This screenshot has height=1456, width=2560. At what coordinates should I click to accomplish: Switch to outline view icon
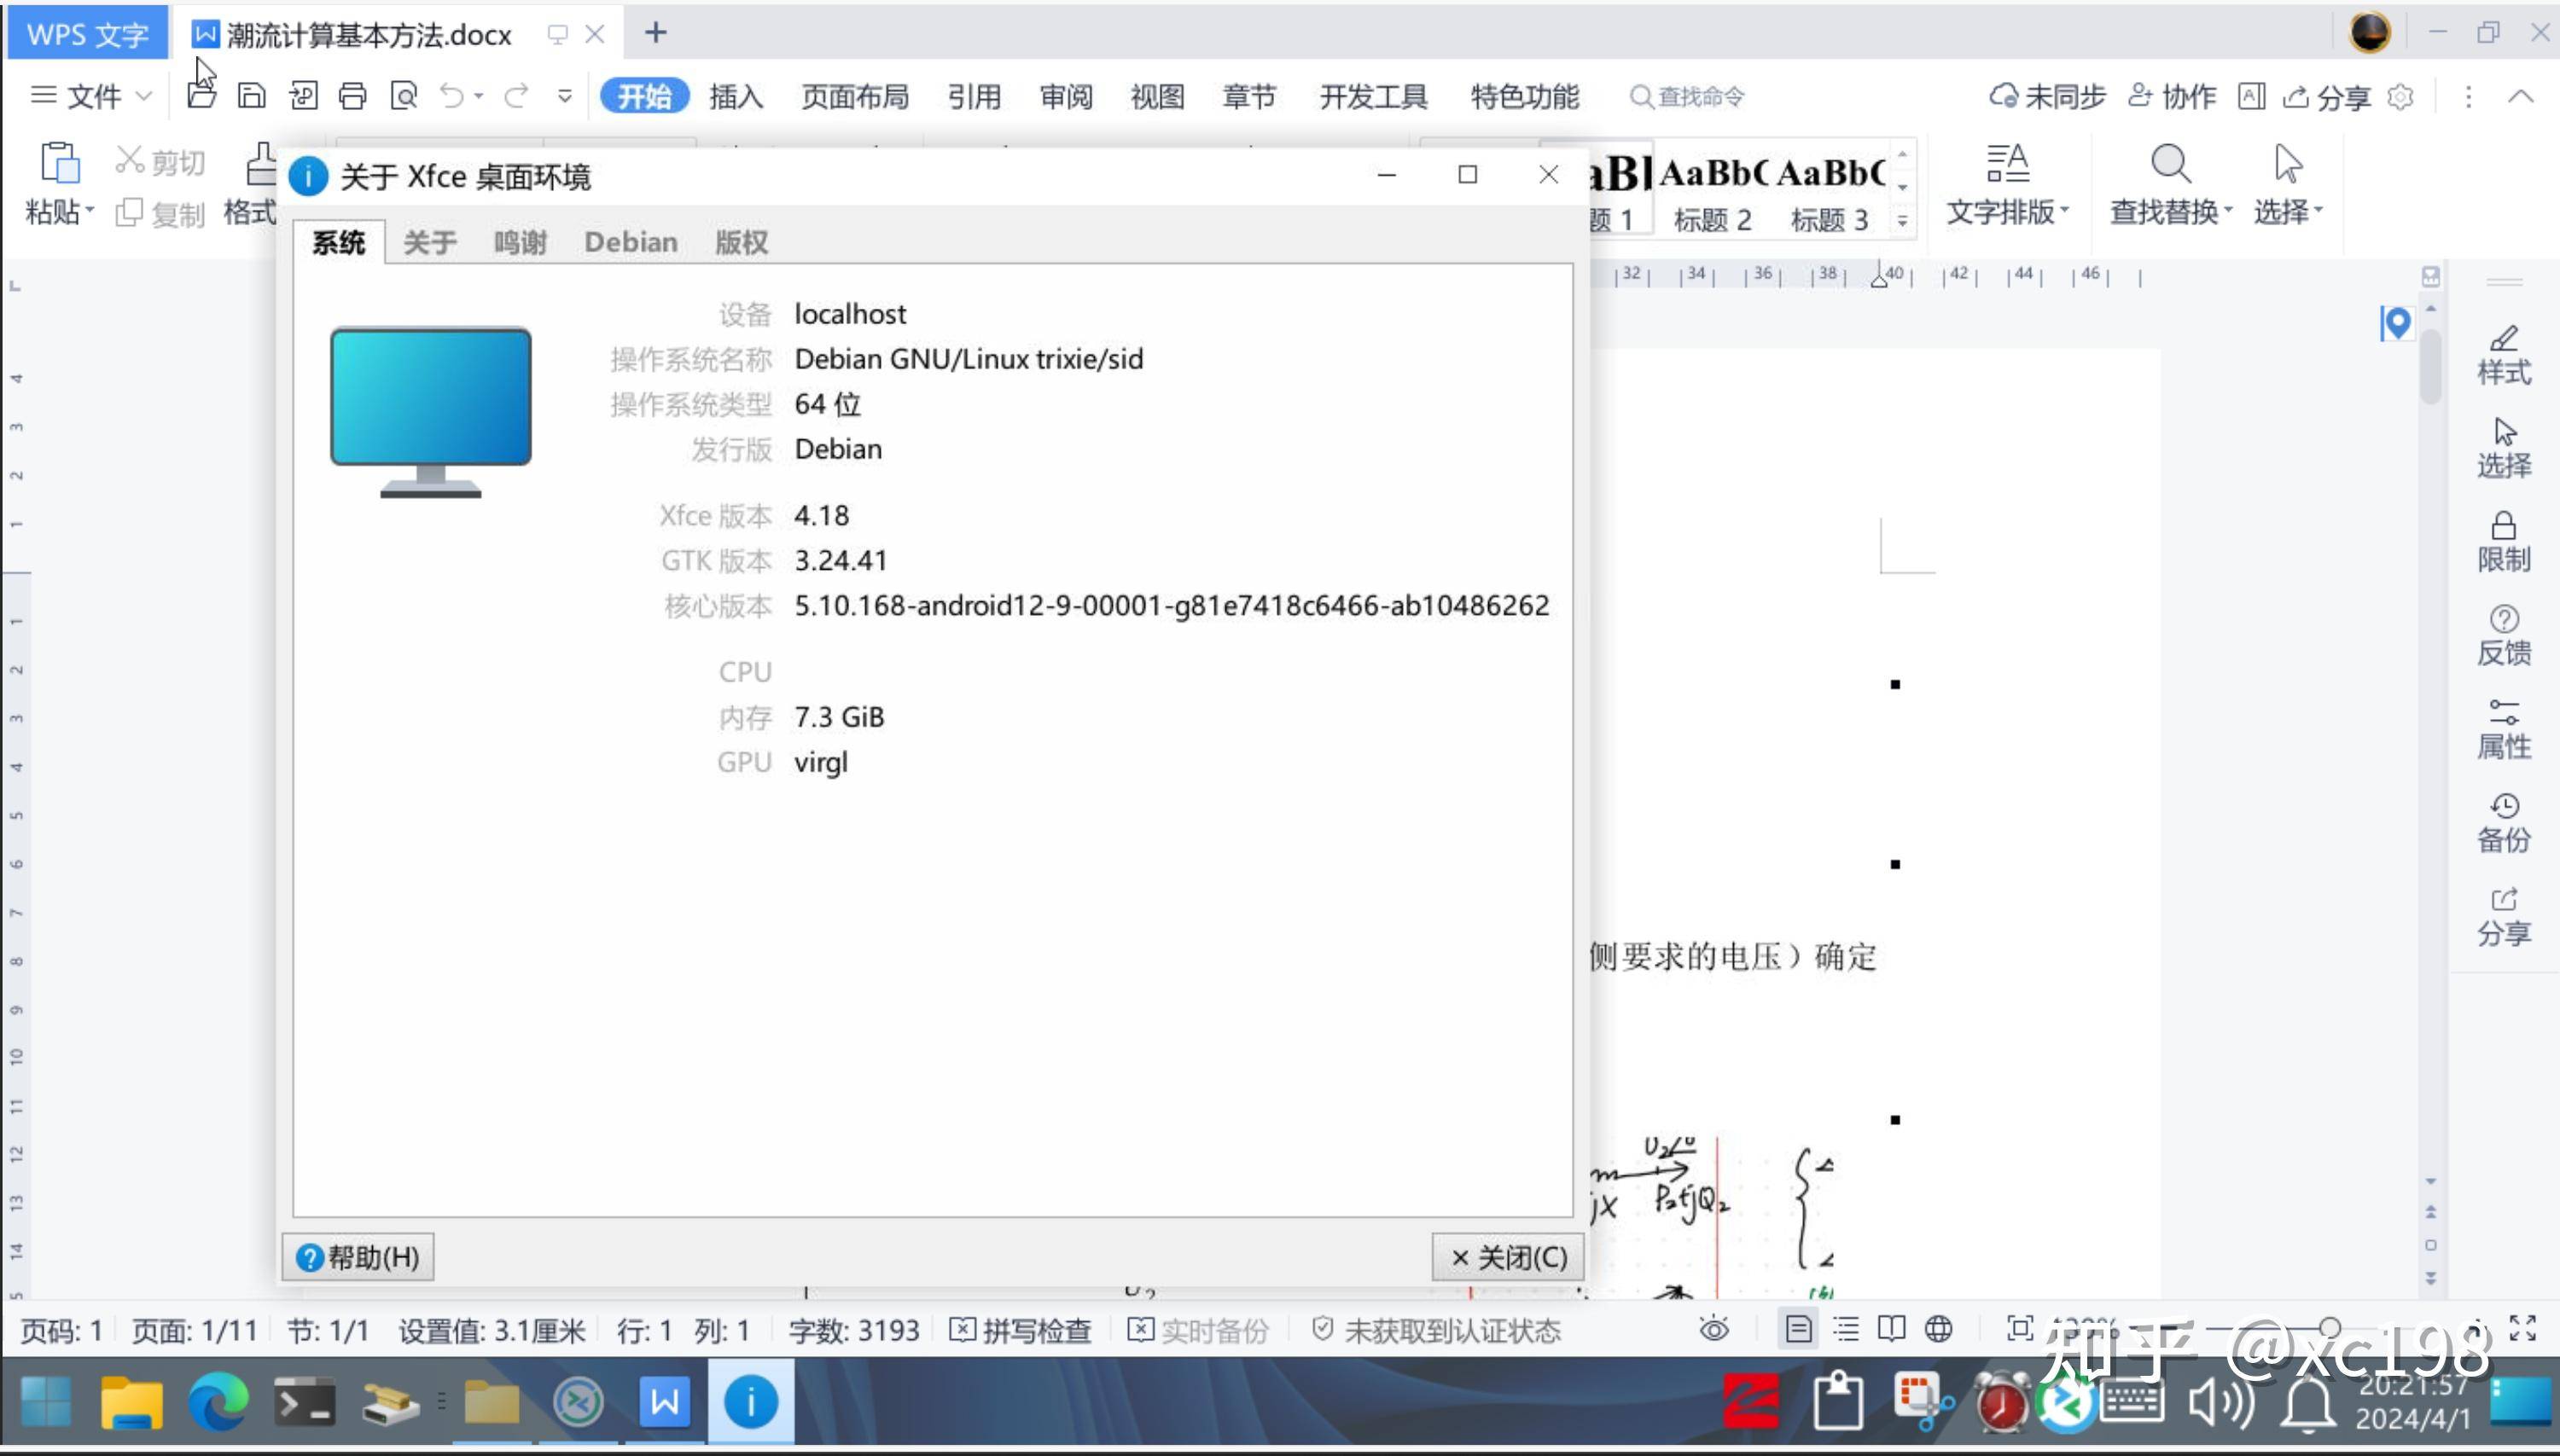1846,1329
